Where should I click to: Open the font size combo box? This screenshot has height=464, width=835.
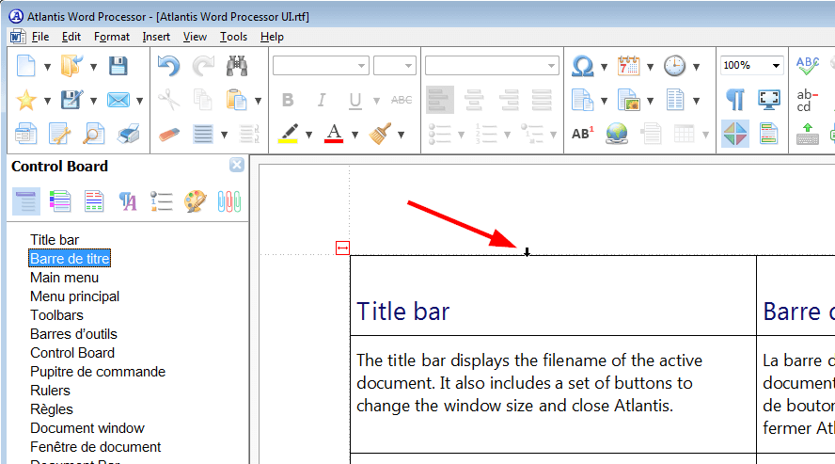point(395,66)
